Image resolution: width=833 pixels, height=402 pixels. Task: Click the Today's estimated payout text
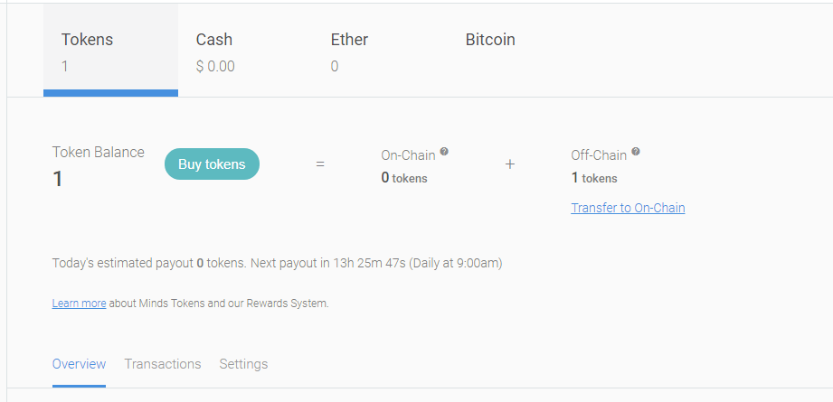[x=277, y=264]
